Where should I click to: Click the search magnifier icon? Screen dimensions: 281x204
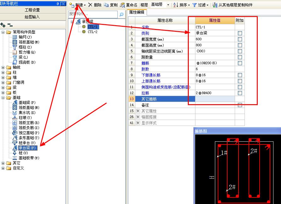[121, 14]
